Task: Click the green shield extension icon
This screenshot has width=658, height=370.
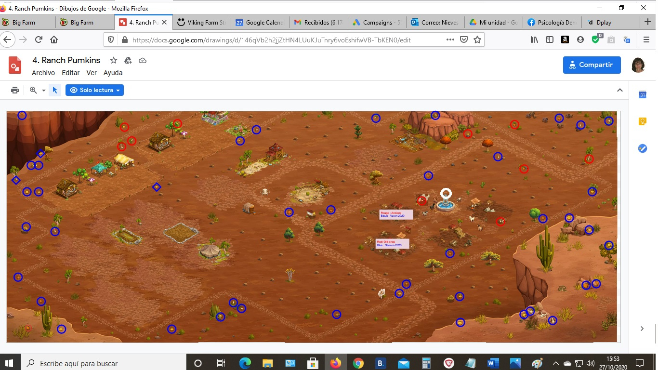Action: point(596,40)
